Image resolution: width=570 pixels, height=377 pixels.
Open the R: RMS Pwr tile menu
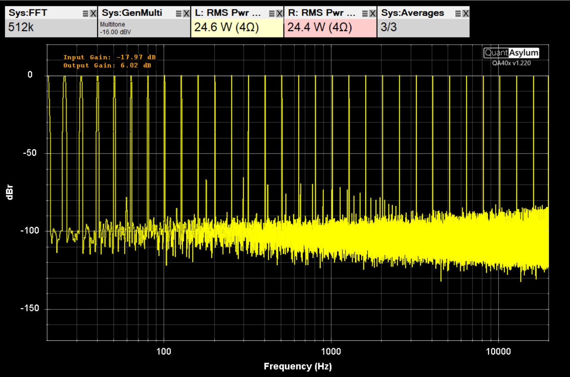click(365, 13)
